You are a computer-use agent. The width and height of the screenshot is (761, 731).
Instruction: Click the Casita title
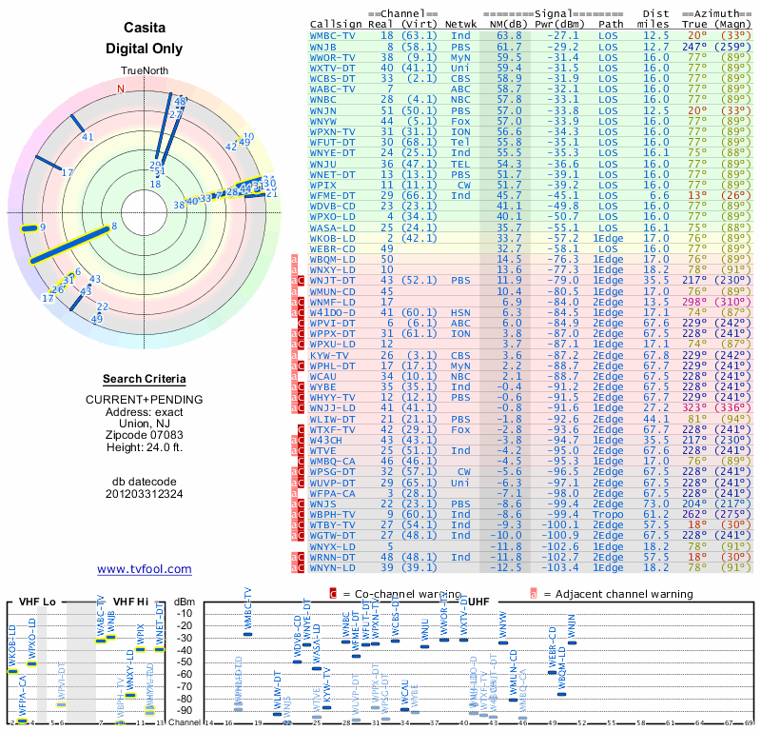click(145, 28)
